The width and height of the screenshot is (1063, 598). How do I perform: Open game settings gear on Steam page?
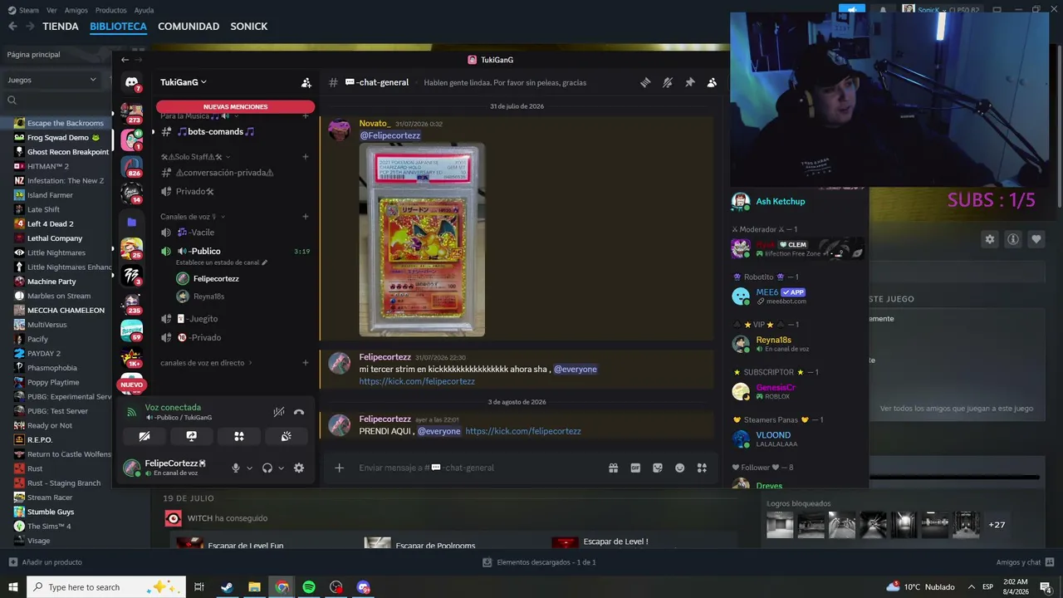(x=990, y=239)
